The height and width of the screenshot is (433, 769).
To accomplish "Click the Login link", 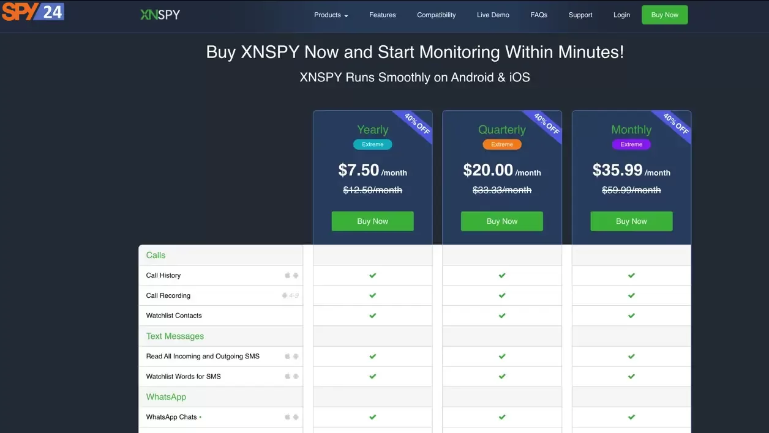I will tap(621, 15).
